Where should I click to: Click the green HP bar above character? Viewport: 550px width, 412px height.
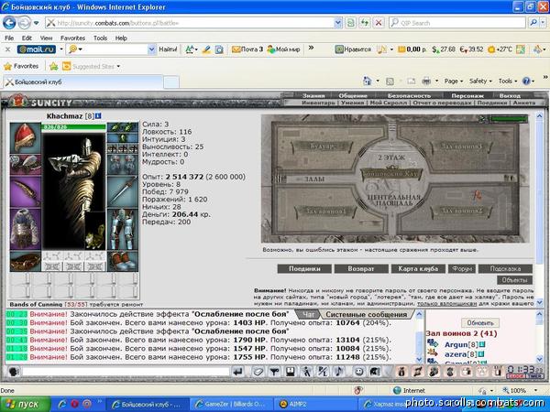[x=73, y=127]
